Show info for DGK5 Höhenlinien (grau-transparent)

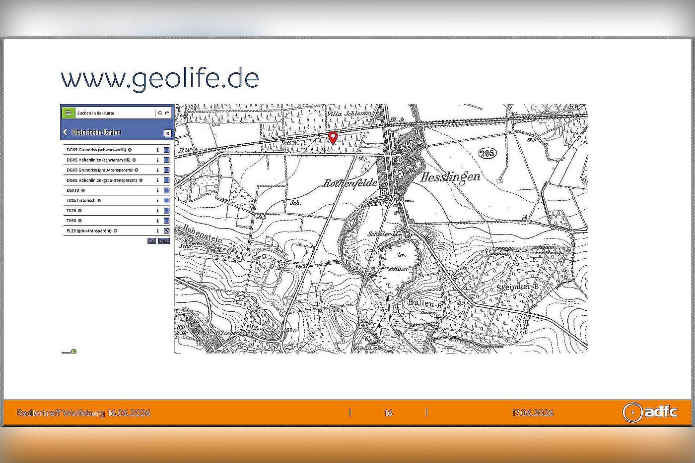coord(157,180)
